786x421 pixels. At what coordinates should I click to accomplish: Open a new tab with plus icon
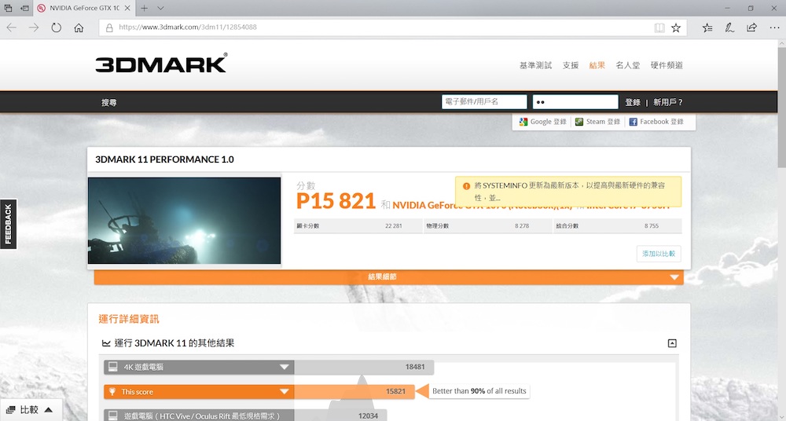[145, 8]
